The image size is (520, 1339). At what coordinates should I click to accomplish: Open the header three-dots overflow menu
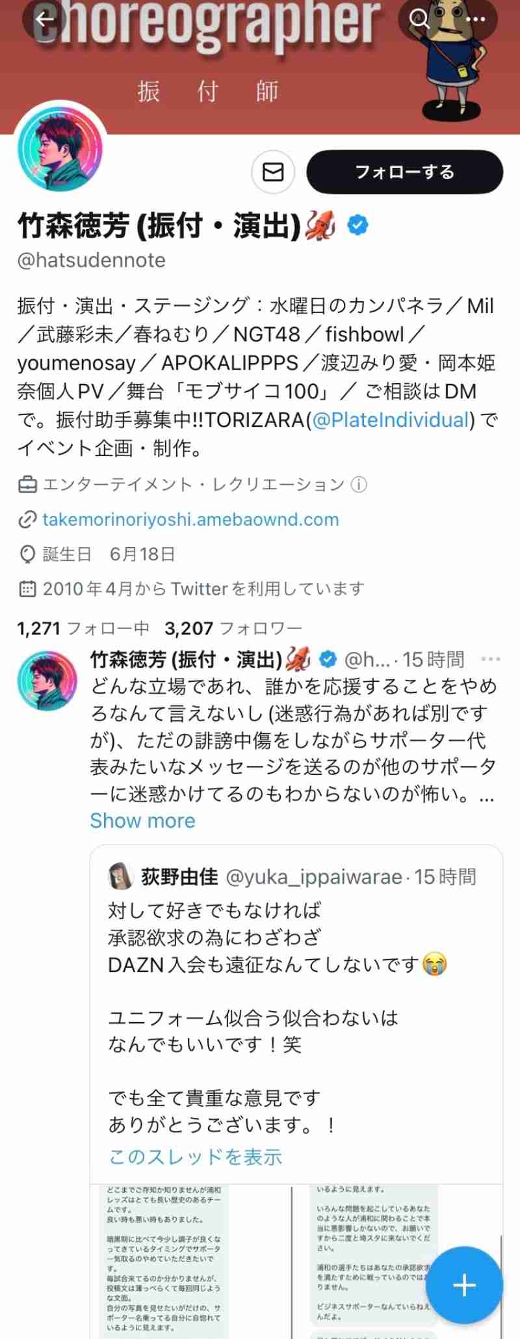coord(475,18)
